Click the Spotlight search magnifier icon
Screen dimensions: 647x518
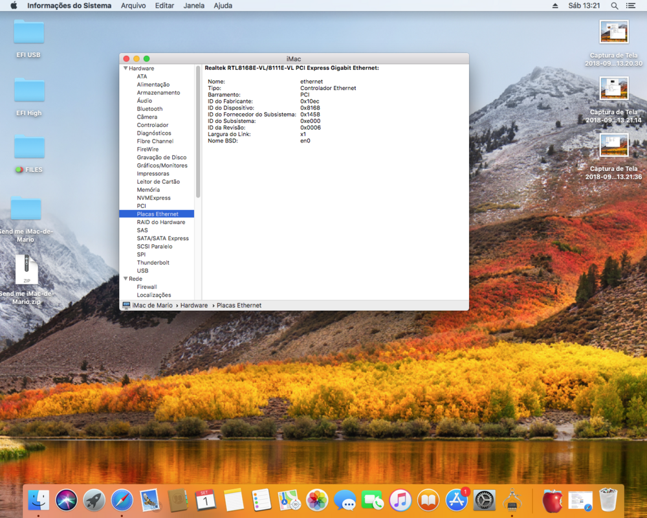coord(615,6)
